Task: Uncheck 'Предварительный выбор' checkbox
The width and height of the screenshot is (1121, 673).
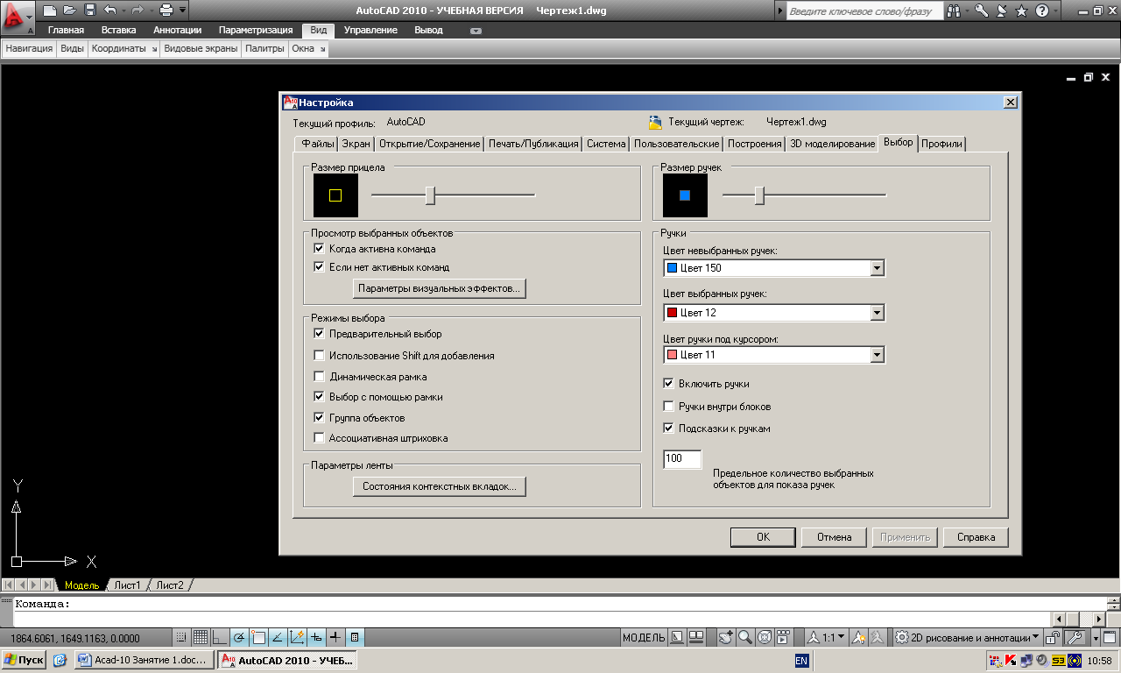Action: (x=319, y=334)
